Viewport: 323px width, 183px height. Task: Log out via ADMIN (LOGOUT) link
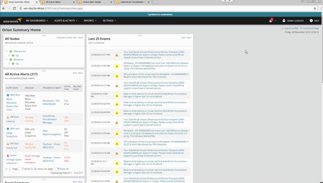click(295, 21)
